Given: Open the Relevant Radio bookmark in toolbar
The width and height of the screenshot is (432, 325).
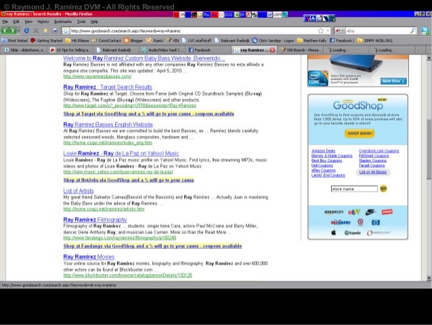Looking at the screenshot, I should click(232, 41).
